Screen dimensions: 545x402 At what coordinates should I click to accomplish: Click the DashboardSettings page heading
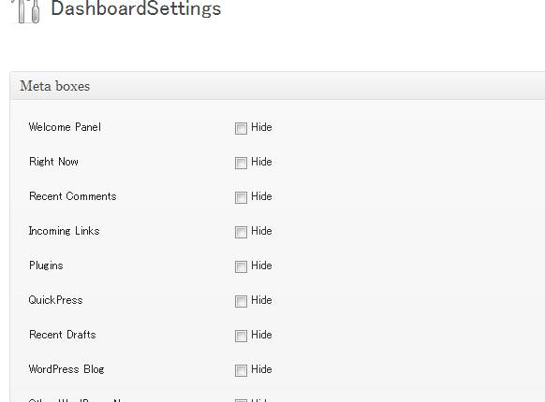tap(136, 8)
